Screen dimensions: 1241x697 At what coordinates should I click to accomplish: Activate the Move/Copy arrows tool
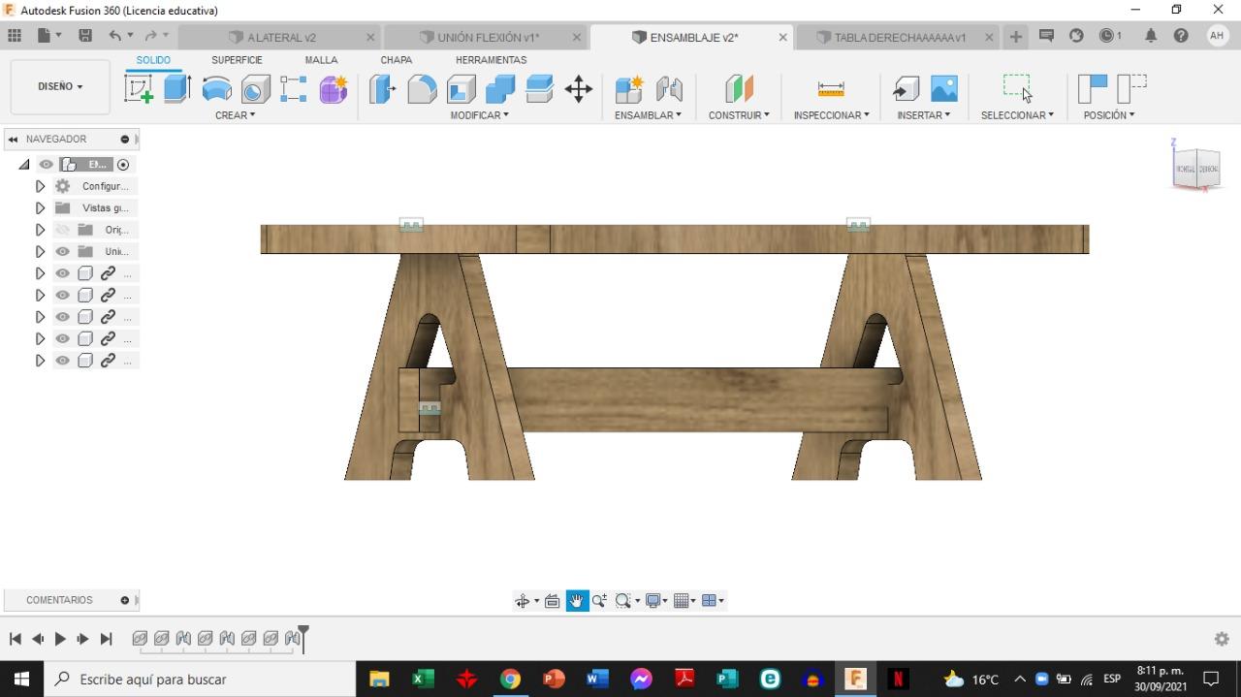coord(579,89)
